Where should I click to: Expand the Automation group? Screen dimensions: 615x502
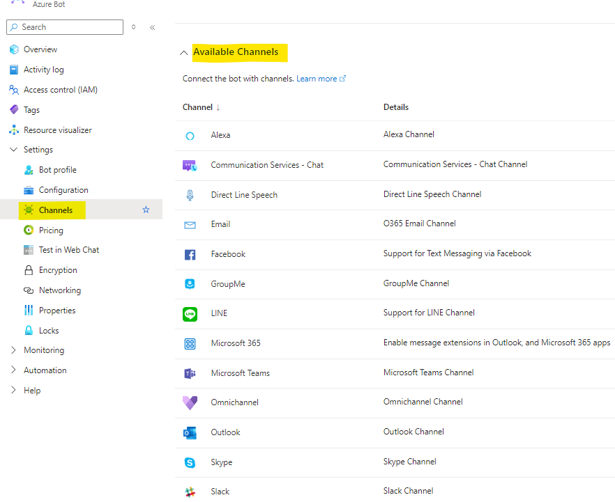pyautogui.click(x=13, y=370)
